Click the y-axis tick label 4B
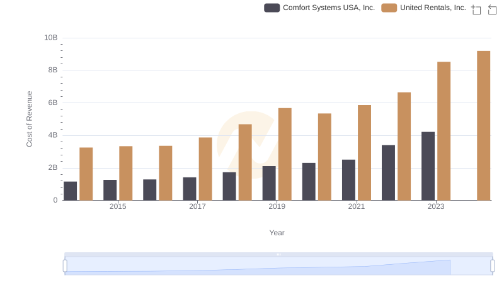 [x=53, y=135]
